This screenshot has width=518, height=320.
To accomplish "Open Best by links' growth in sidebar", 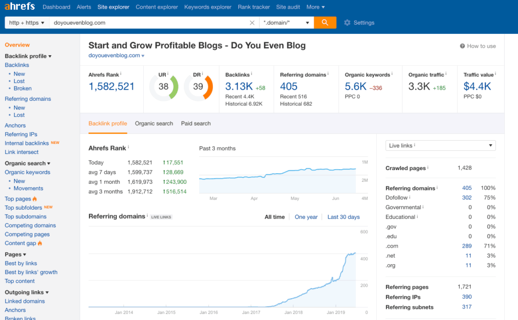I will (x=31, y=272).
